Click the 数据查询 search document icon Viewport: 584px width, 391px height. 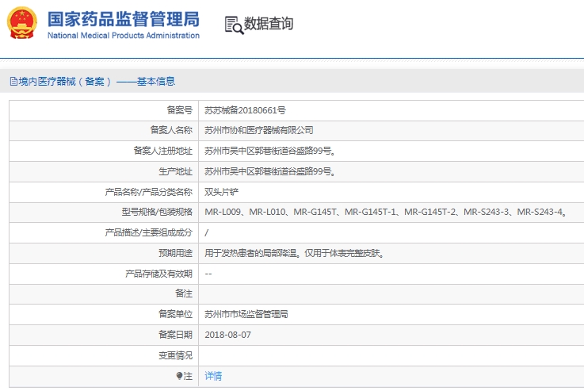tap(235, 25)
